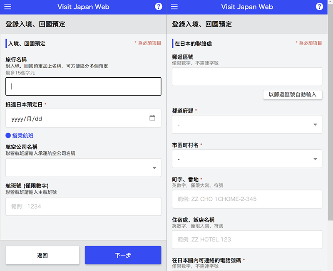Focus the 旅行名稱 trip name field
The height and width of the screenshot is (271, 333).
83,86
